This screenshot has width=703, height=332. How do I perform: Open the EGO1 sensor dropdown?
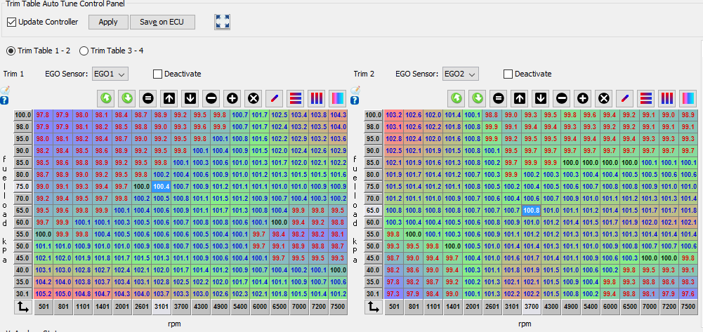point(110,74)
